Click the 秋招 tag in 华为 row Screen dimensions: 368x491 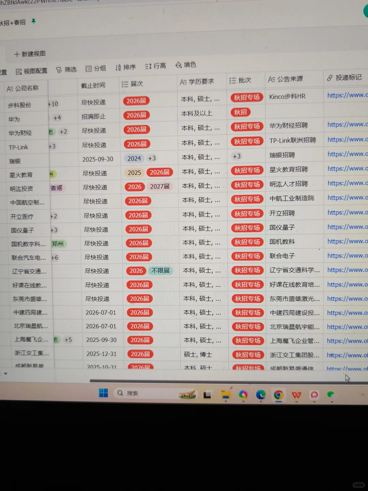click(241, 112)
